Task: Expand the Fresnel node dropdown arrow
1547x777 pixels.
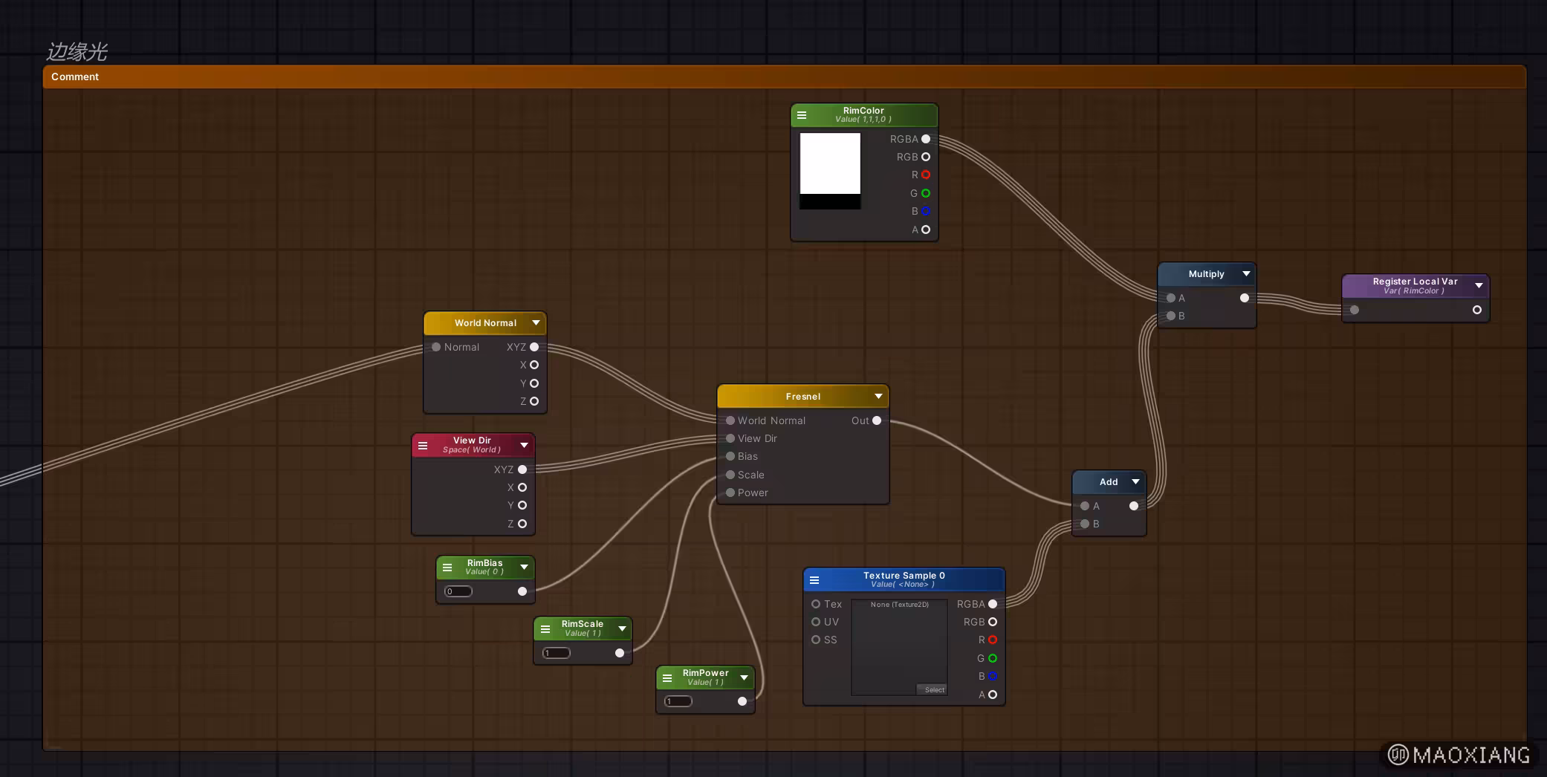Action: [x=878, y=397]
